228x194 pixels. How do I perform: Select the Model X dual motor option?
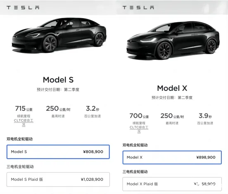(172, 157)
